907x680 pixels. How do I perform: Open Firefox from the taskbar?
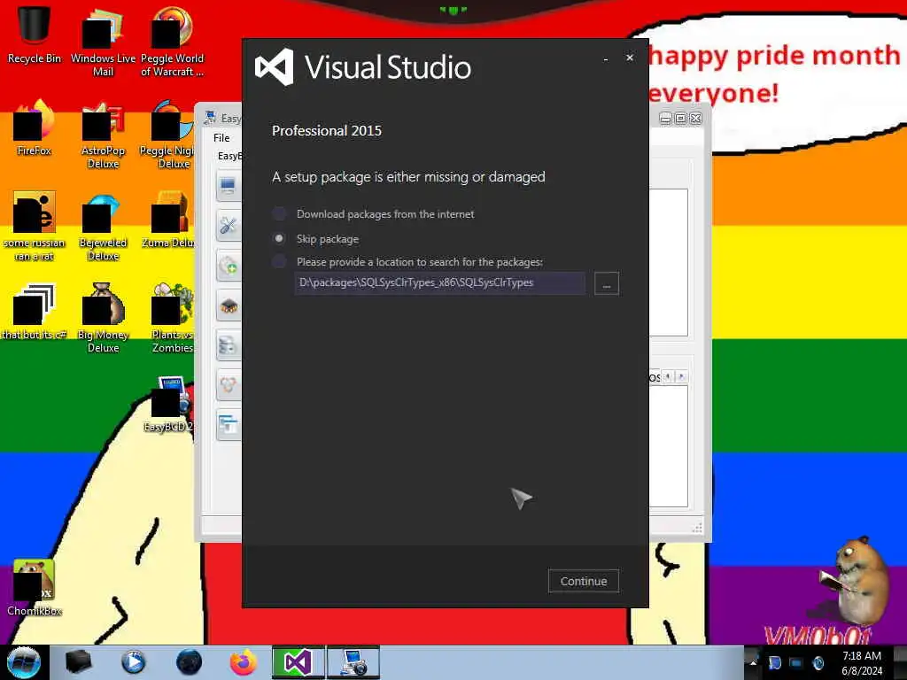[x=244, y=662]
